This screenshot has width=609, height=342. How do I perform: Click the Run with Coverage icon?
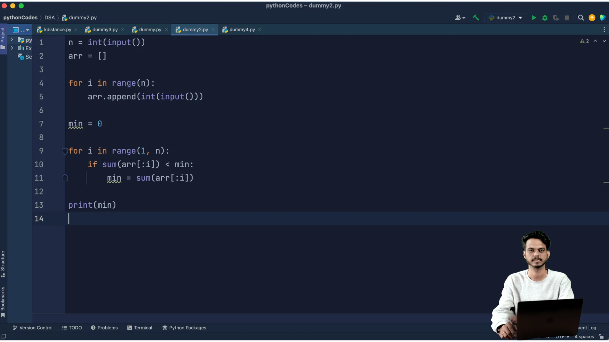click(556, 18)
